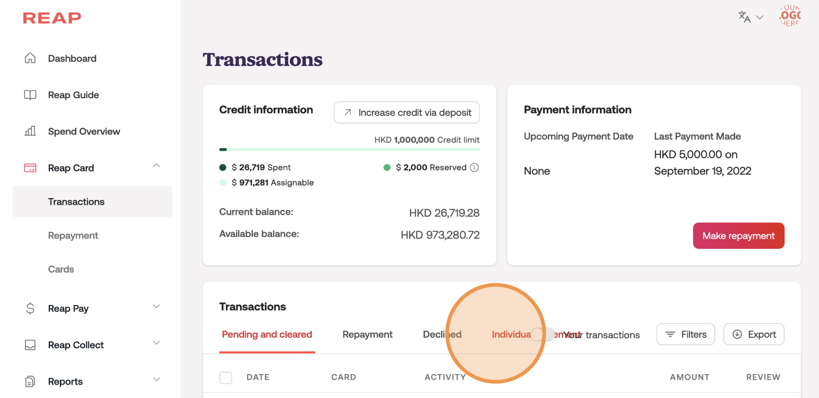Image resolution: width=819 pixels, height=398 pixels.
Task: Click the REAP logo
Action: tap(52, 18)
